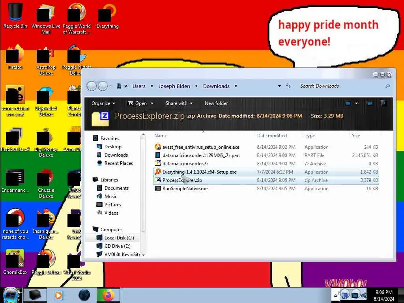Image resolution: width=404 pixels, height=303 pixels.
Task: Click the New folder button
Action: 216,103
